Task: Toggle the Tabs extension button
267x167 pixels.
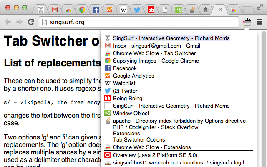Action: pyautogui.click(x=247, y=22)
